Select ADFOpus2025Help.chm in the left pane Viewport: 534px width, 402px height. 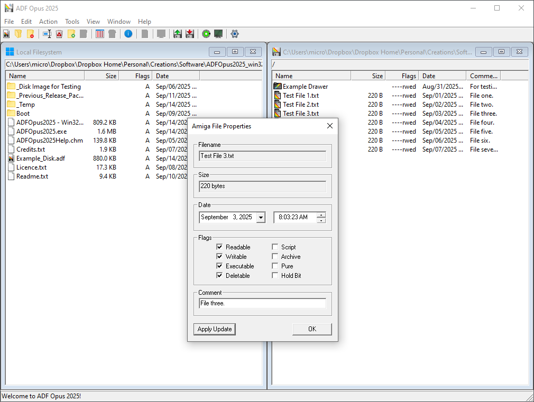pyautogui.click(x=49, y=140)
